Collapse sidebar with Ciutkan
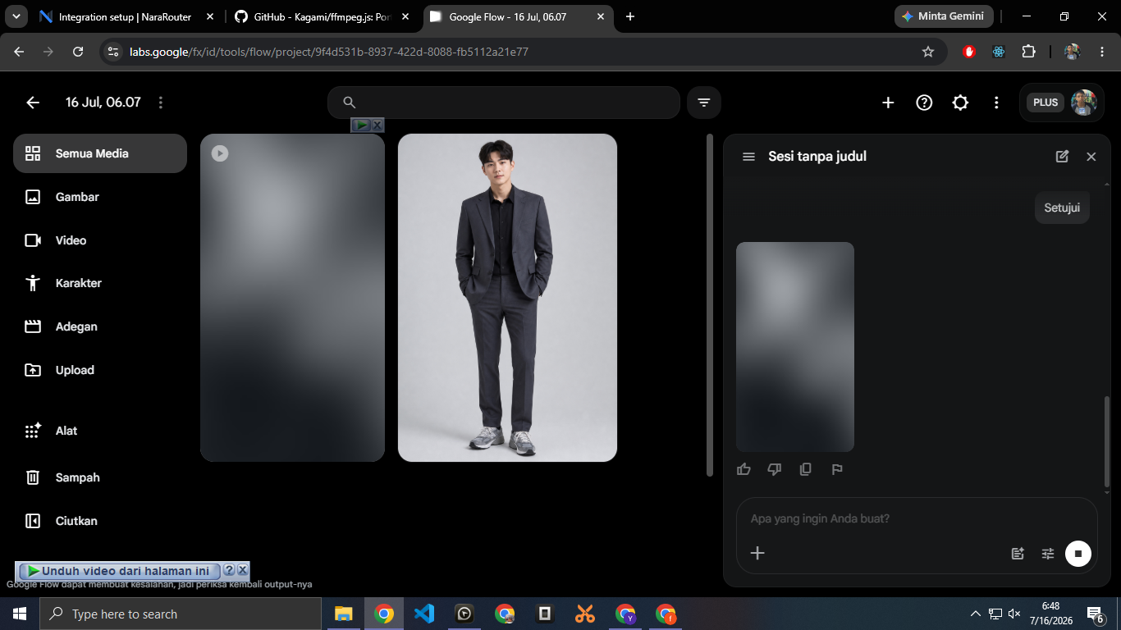 pyautogui.click(x=100, y=521)
